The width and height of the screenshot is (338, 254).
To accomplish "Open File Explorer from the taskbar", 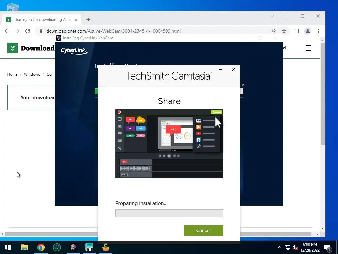I will tap(24, 247).
